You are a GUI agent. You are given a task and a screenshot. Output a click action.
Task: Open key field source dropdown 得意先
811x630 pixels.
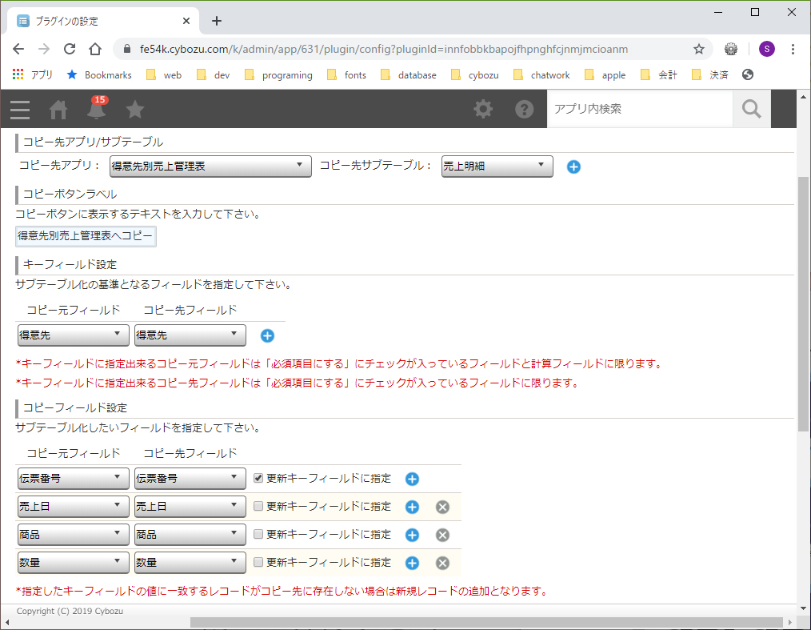click(73, 335)
